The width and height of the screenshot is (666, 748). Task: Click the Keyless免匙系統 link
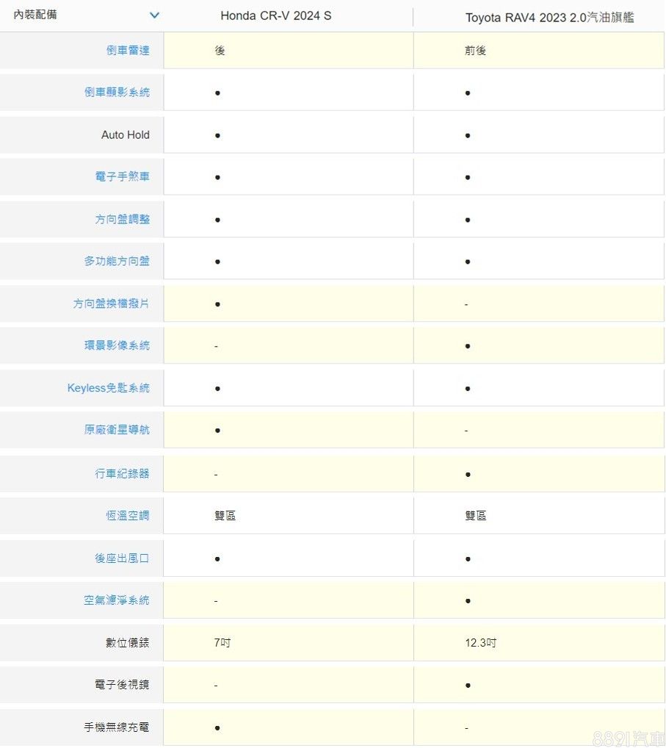click(108, 388)
